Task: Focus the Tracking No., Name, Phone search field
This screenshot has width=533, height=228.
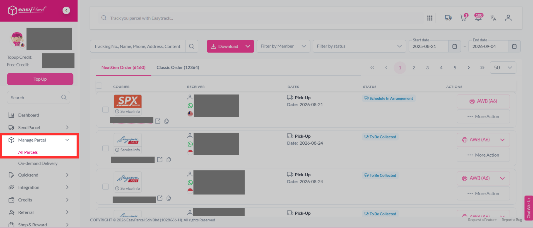Action: point(138,46)
